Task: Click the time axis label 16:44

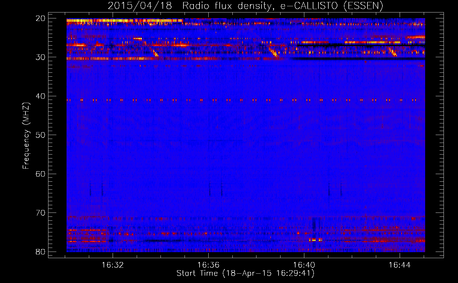Action: [400, 265]
